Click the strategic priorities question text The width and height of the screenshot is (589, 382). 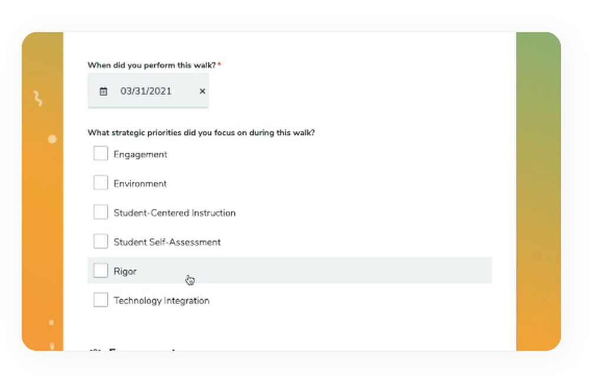pyautogui.click(x=201, y=133)
